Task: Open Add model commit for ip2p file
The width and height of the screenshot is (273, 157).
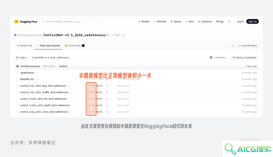Action: 123,86
